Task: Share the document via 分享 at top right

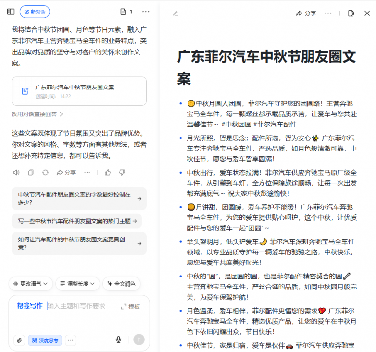Action: 306,13
